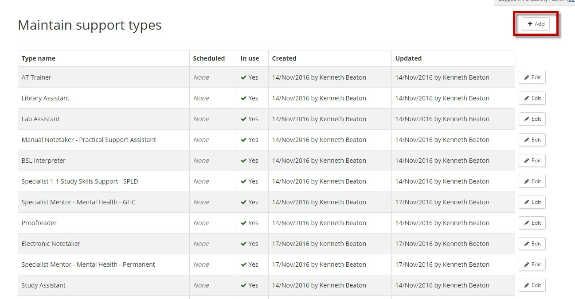Open the Maintain support types page title
The height and width of the screenshot is (299, 575).
pyautogui.click(x=89, y=25)
